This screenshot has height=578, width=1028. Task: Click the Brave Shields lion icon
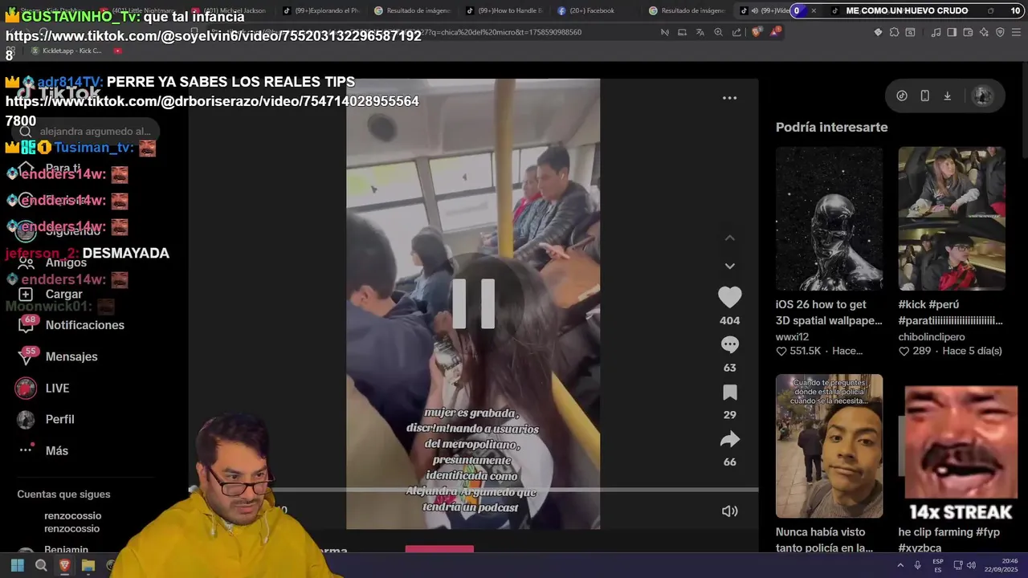[757, 32]
